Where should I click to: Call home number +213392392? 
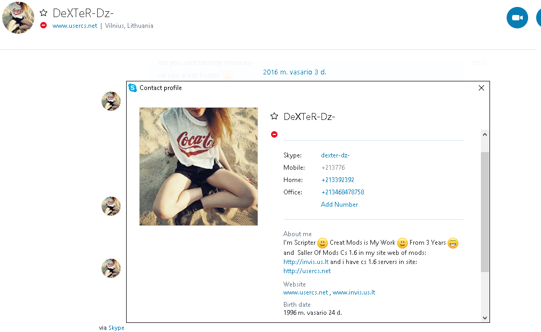[x=338, y=180]
